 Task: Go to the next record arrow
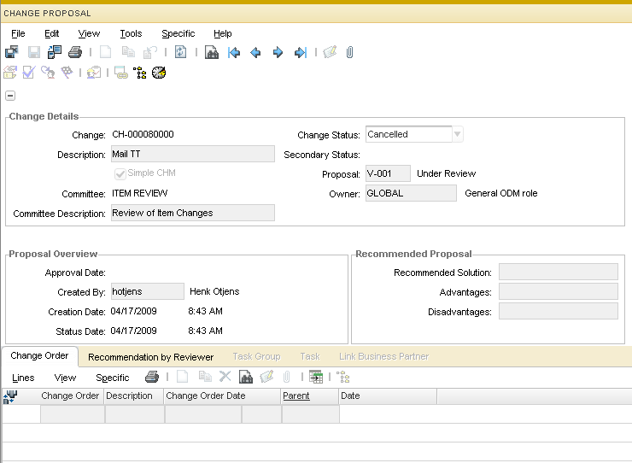click(x=278, y=53)
